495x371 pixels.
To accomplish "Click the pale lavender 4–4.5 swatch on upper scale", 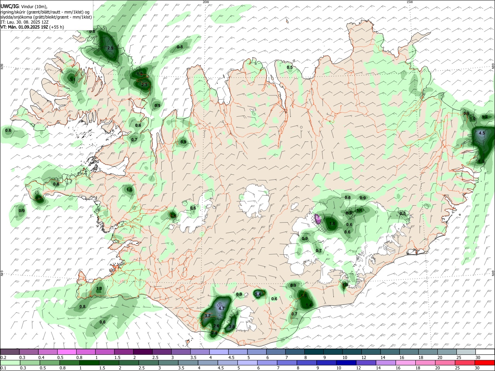I will tap(219, 352).
